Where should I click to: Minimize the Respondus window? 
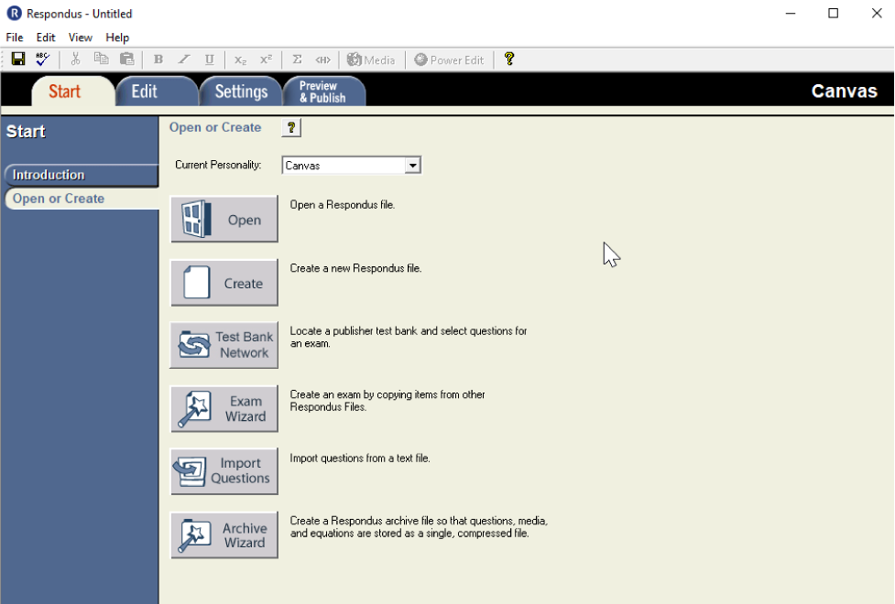tap(791, 13)
